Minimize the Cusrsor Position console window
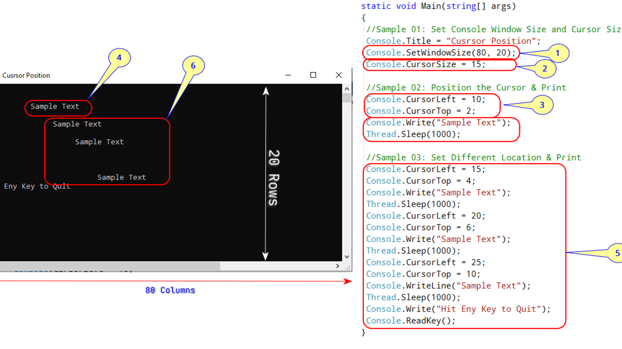The image size is (622, 349). click(288, 75)
